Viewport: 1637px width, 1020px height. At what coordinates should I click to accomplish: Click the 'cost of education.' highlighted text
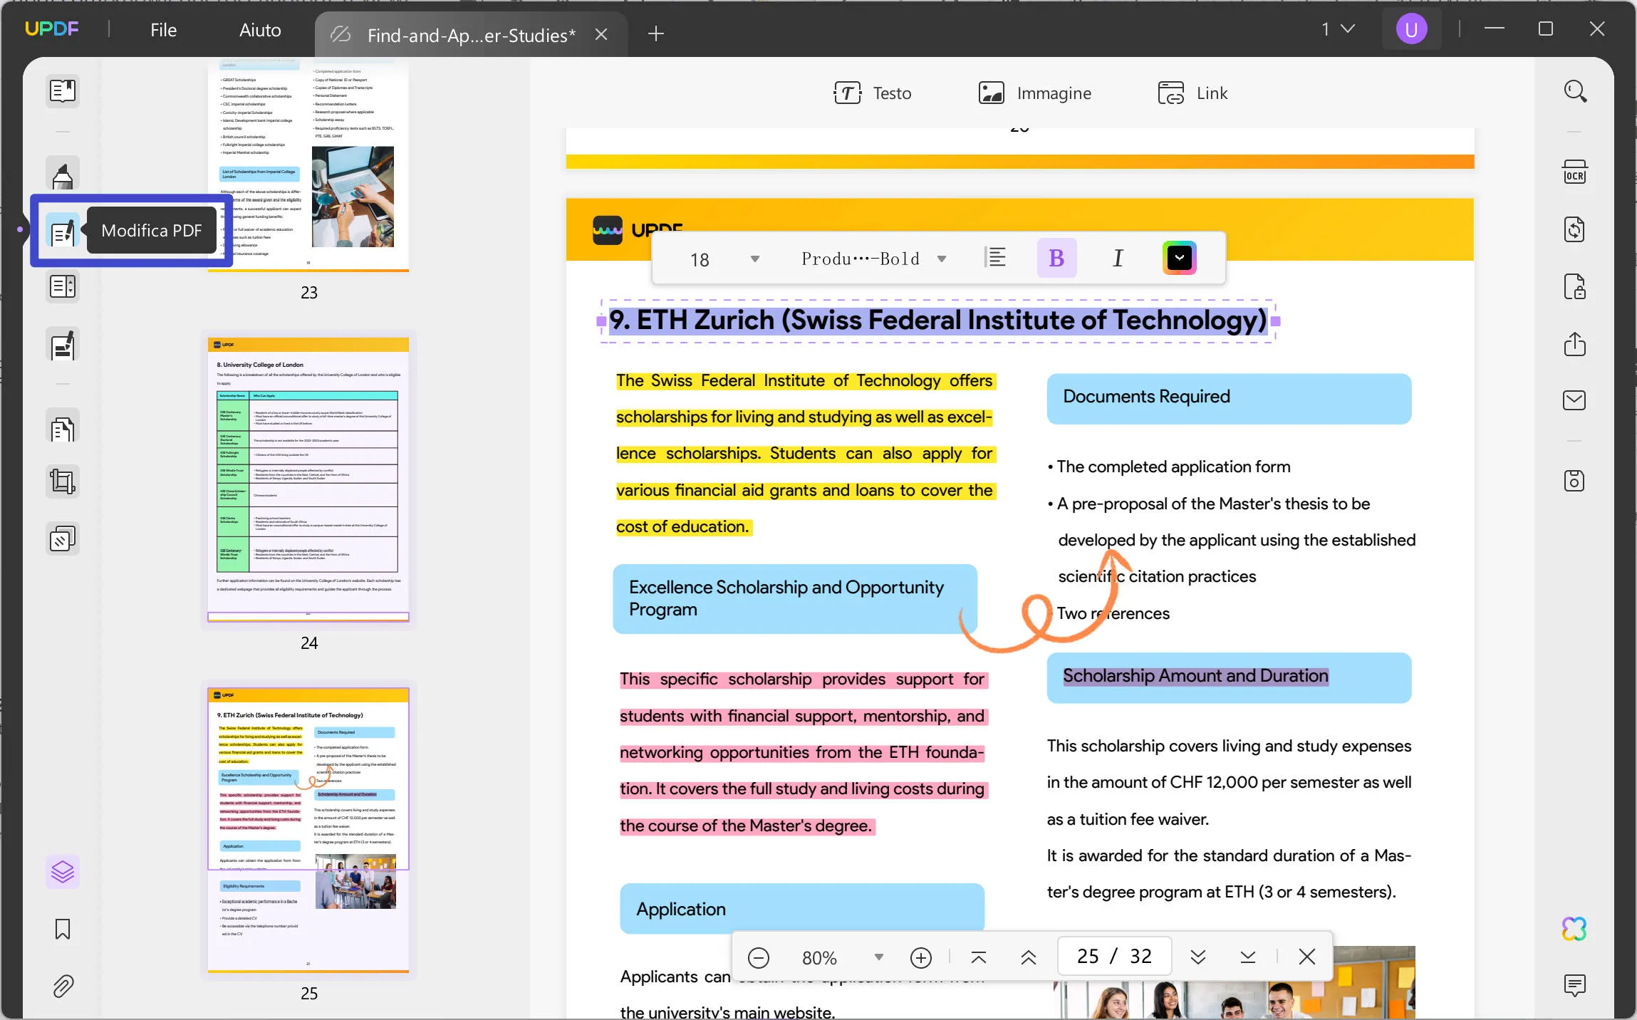pyautogui.click(x=683, y=526)
